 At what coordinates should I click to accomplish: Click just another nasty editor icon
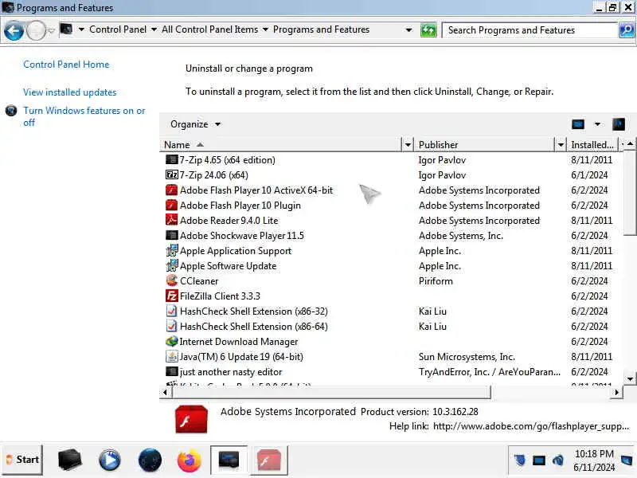[x=172, y=371]
